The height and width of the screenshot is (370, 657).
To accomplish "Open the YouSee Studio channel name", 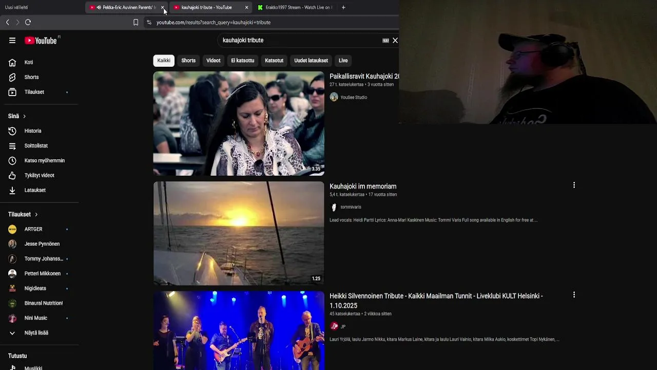I will (354, 97).
